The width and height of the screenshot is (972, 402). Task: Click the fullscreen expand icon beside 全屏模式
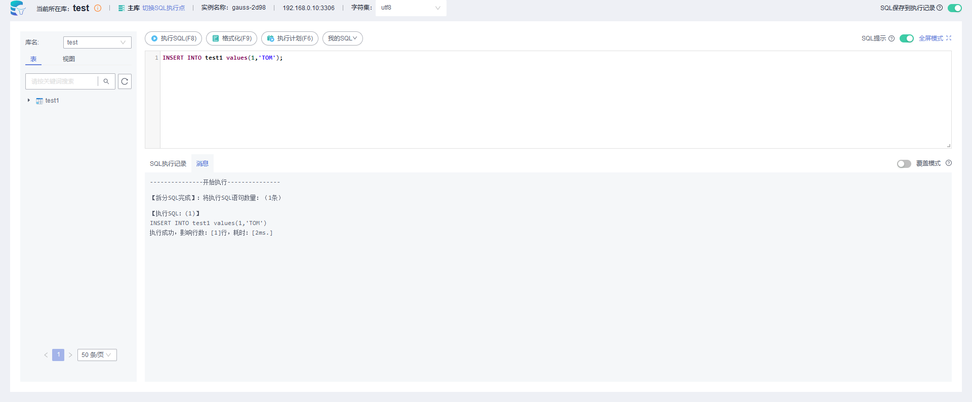click(x=949, y=38)
